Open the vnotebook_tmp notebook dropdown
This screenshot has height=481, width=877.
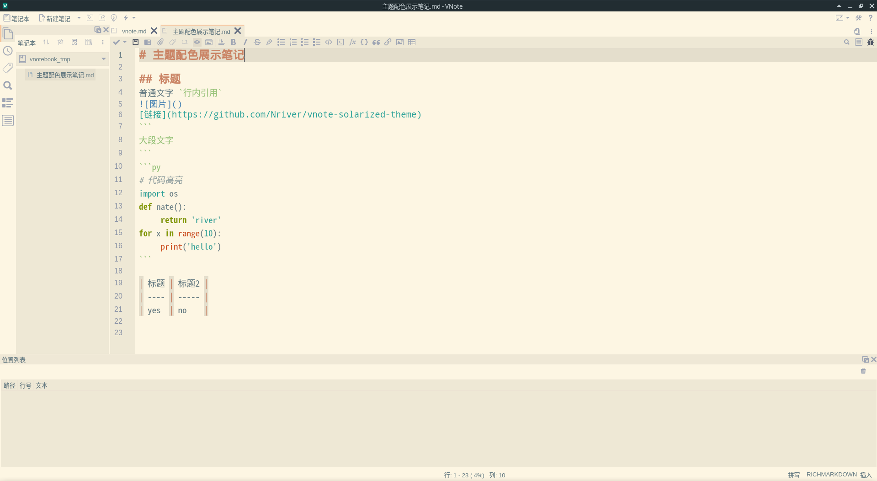[63, 59]
